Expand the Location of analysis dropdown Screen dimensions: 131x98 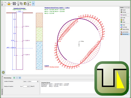(38, 81)
